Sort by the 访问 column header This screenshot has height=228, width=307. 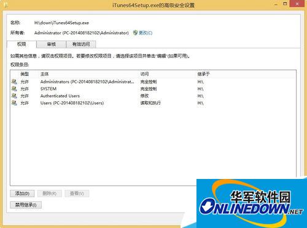(x=144, y=74)
